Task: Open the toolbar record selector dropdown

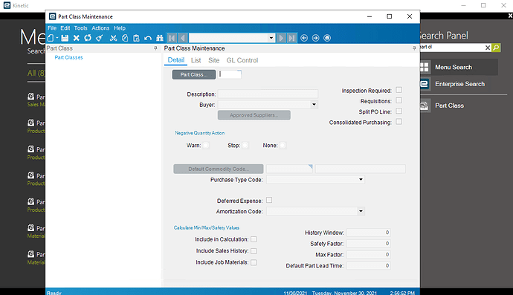Action: pos(271,38)
